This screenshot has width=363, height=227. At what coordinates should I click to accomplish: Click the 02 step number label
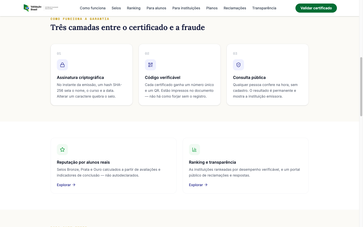pos(147,53)
